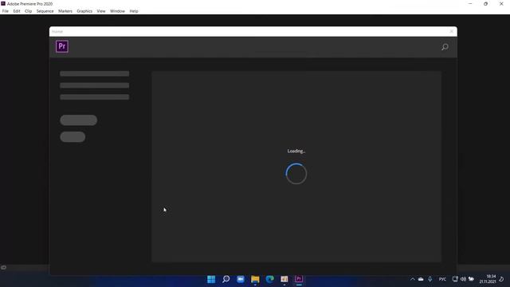
Task: Open the Sequence menu
Action: (45, 11)
